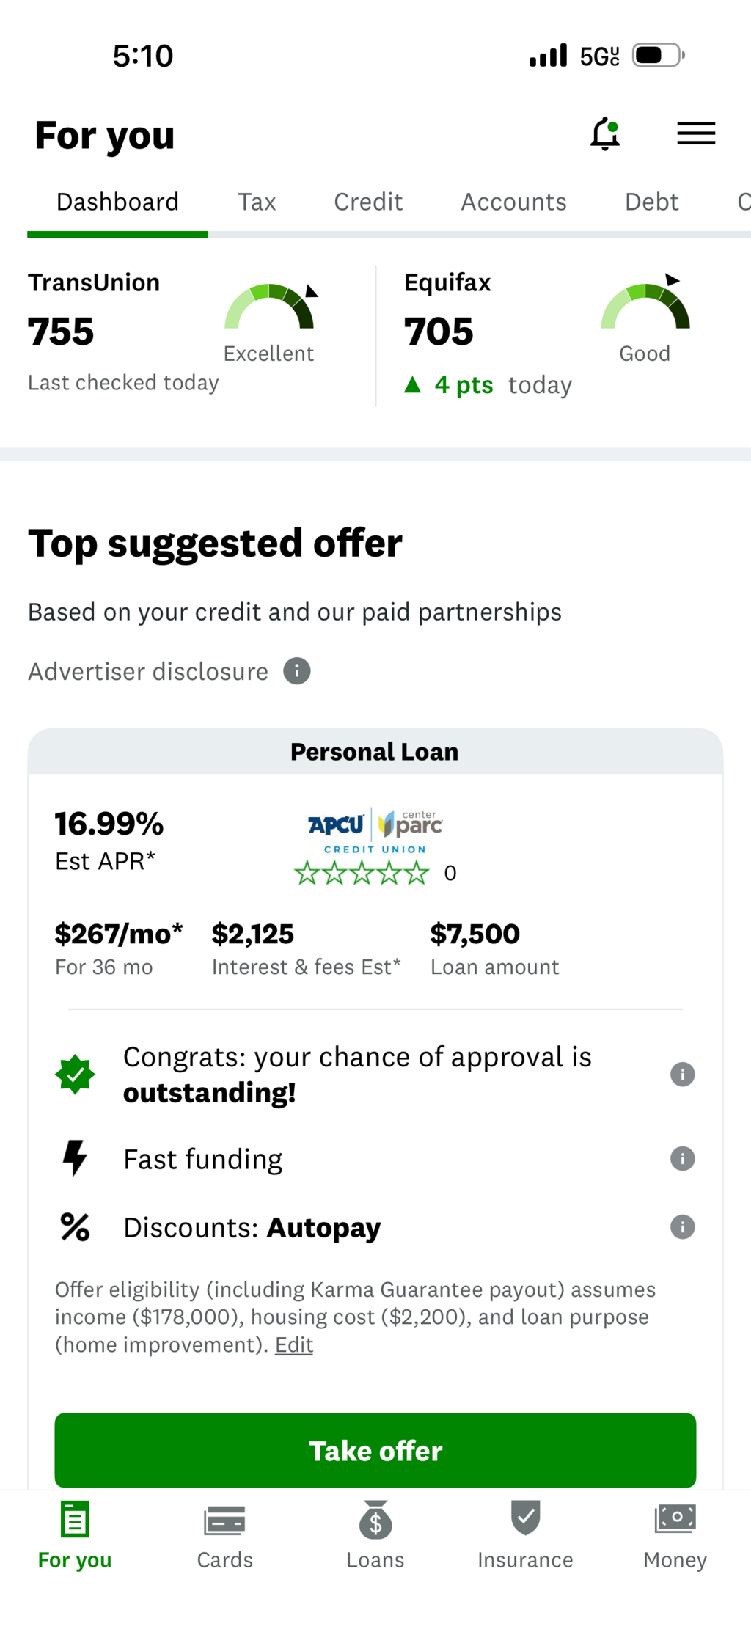Click Edit link for offer assumptions
The height and width of the screenshot is (1632, 751).
(294, 1345)
